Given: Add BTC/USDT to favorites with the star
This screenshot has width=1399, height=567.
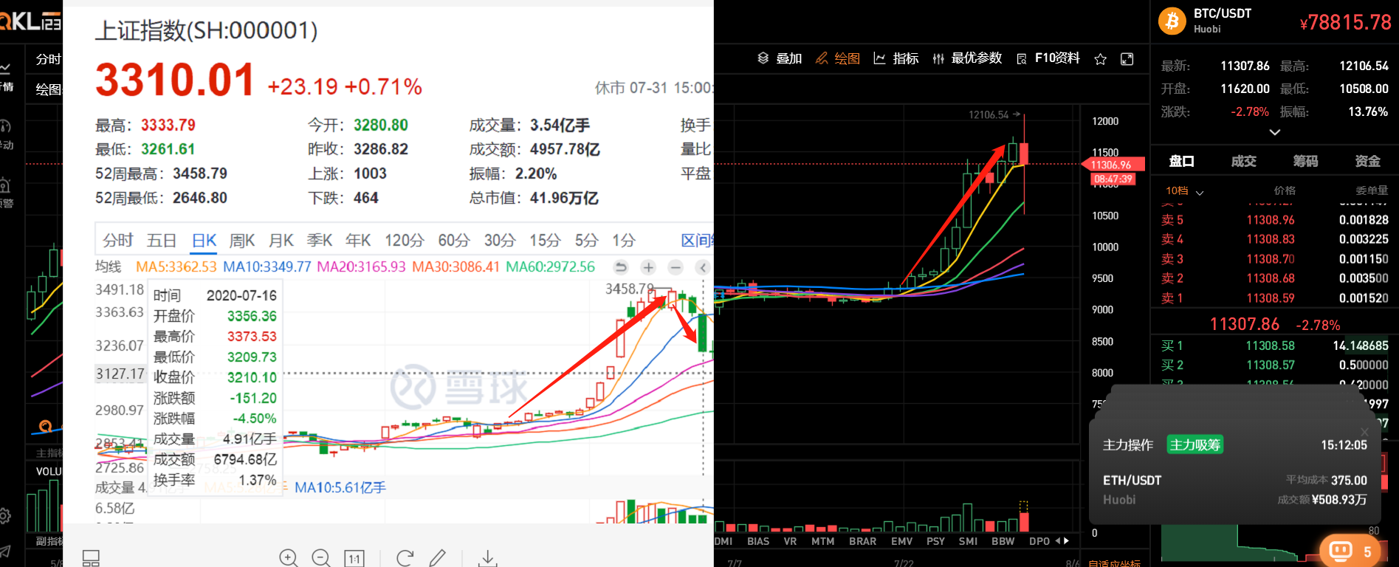Looking at the screenshot, I should [1100, 59].
